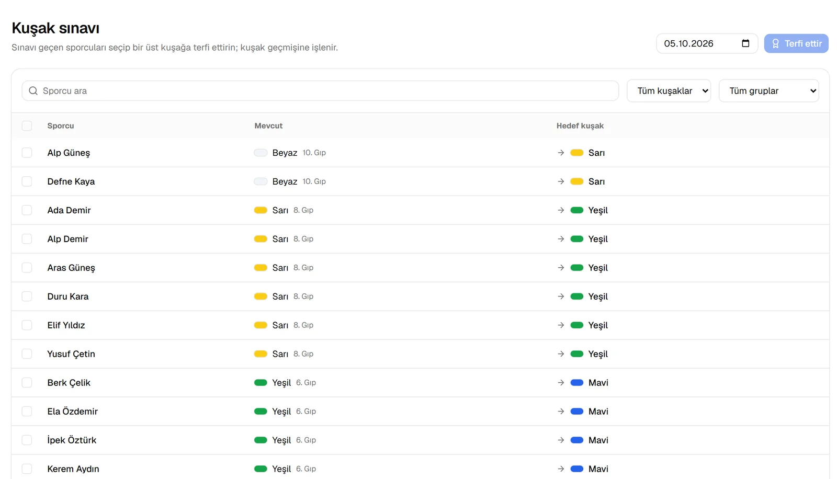837x479 pixels.
Task: Open the date field showing 05.10.2026
Action: 707,43
